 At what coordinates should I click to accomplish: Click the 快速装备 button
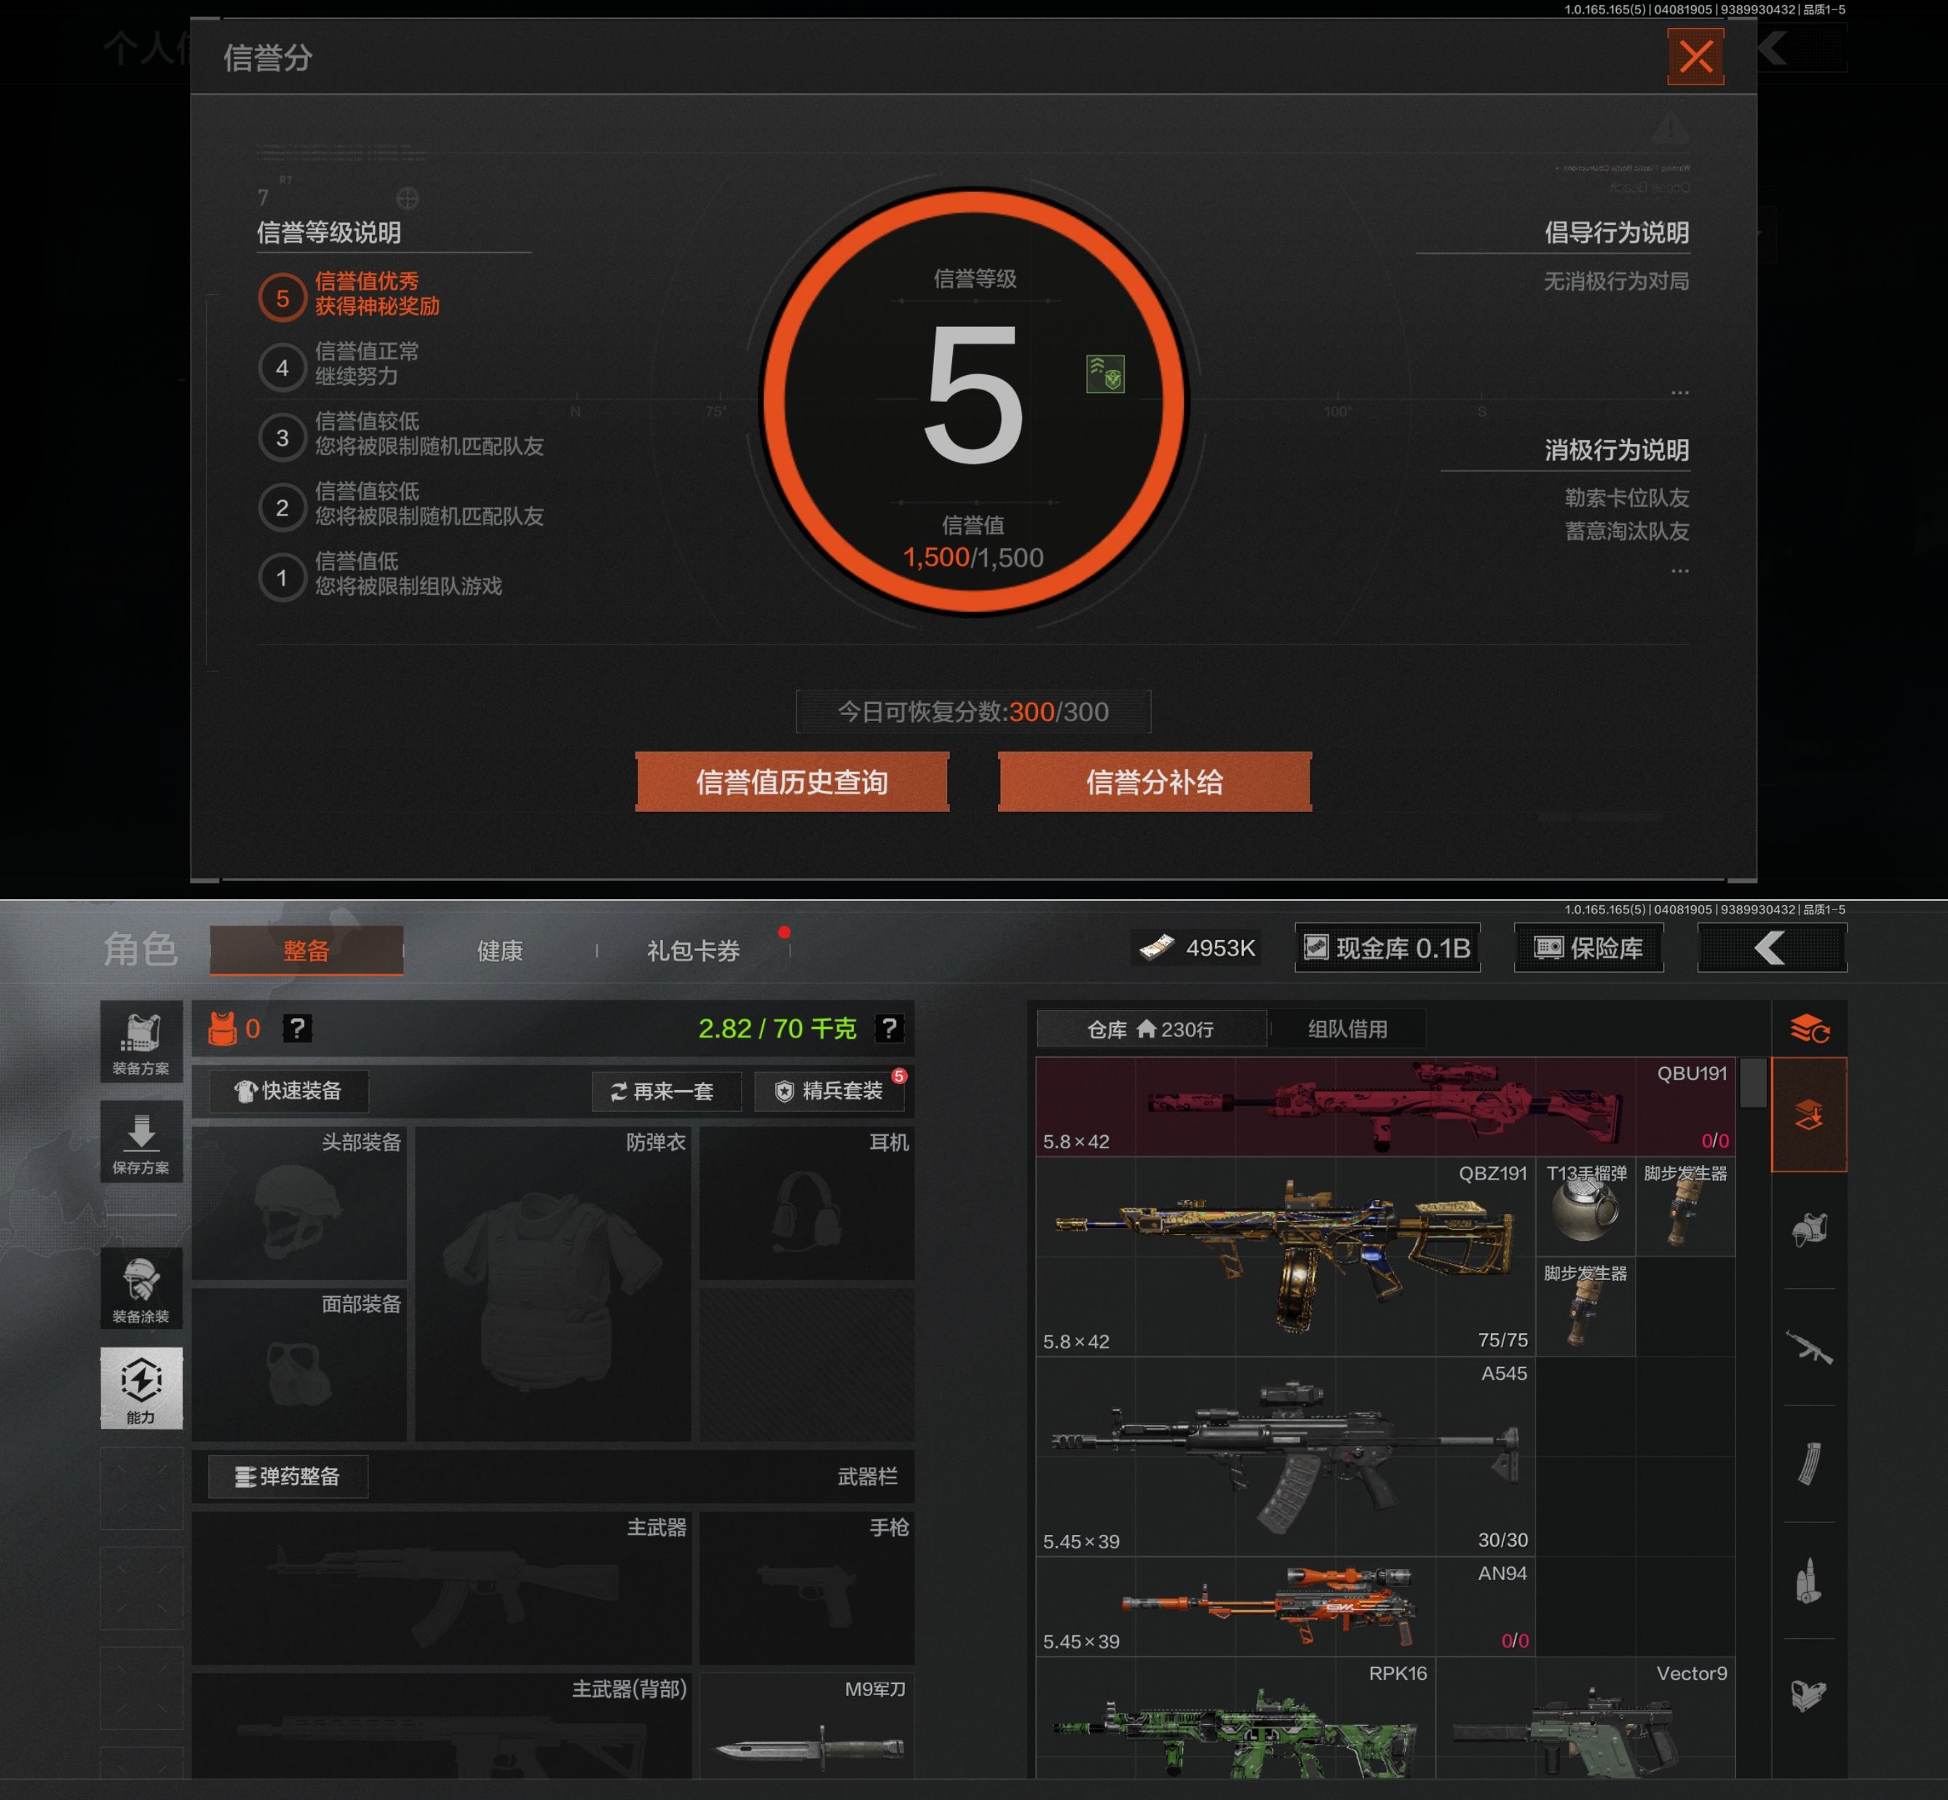point(289,1091)
